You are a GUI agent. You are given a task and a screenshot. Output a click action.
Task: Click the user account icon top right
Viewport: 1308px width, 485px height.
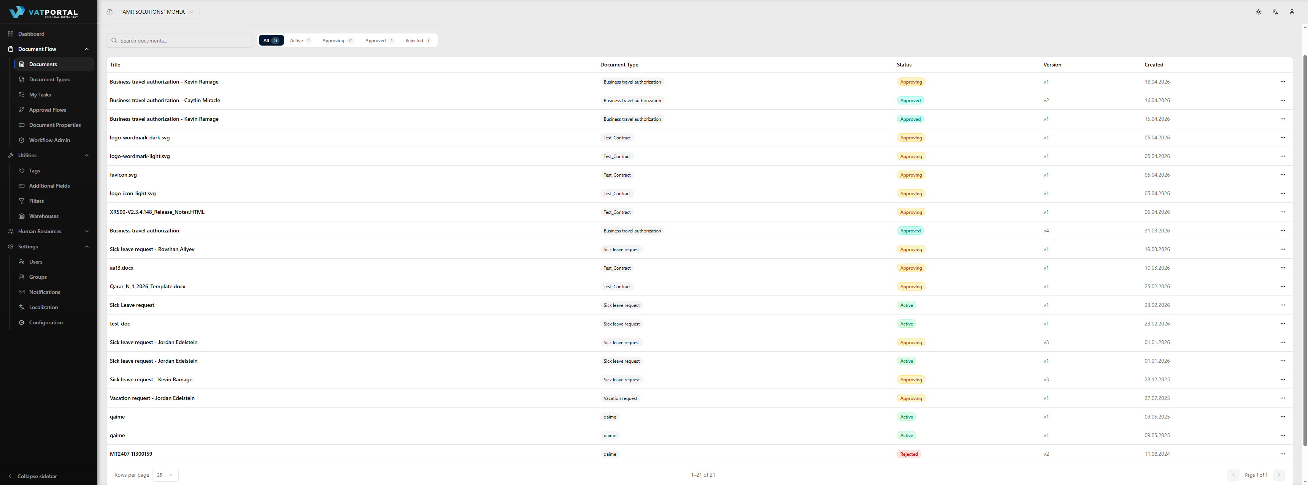(x=1292, y=11)
